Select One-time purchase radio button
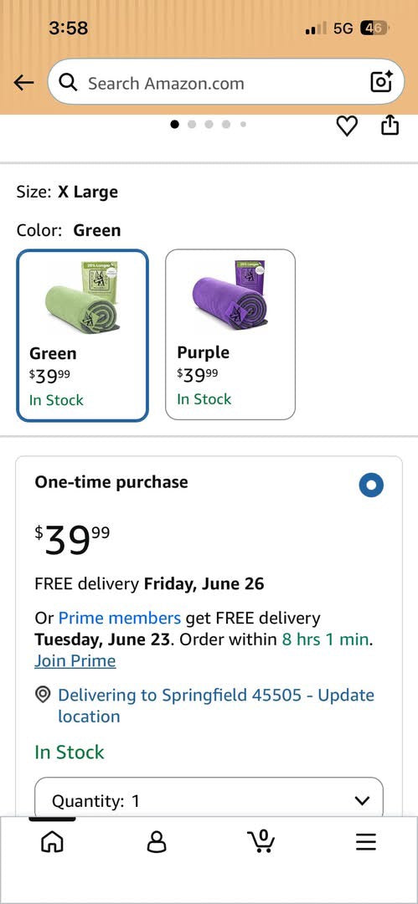This screenshot has height=904, width=418. [370, 485]
